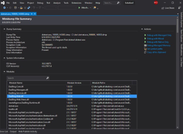Viewport: 183px width, 134px height.
Task: Start Attach with the green play icon
Action: coord(79,8)
